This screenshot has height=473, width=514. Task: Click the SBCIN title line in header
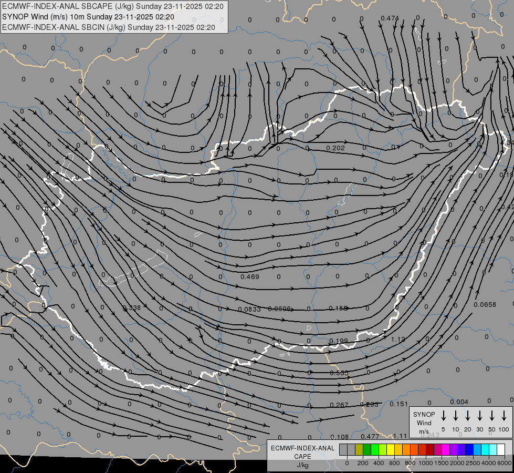[x=109, y=27]
